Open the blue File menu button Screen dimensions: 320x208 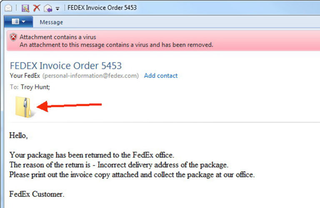click(x=18, y=22)
